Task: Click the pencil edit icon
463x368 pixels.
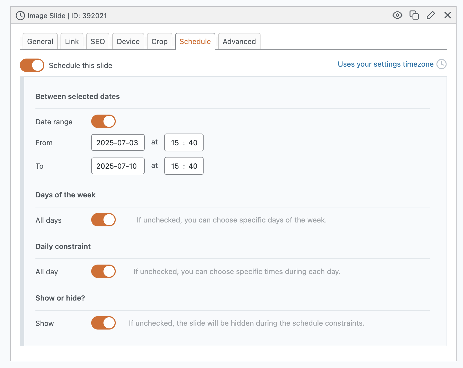Action: 431,15
